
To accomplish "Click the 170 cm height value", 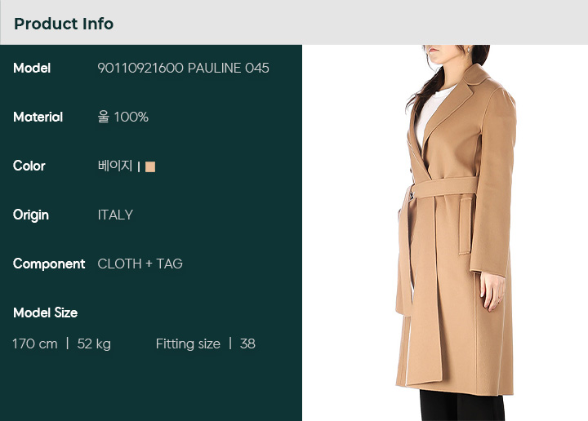I will point(35,343).
